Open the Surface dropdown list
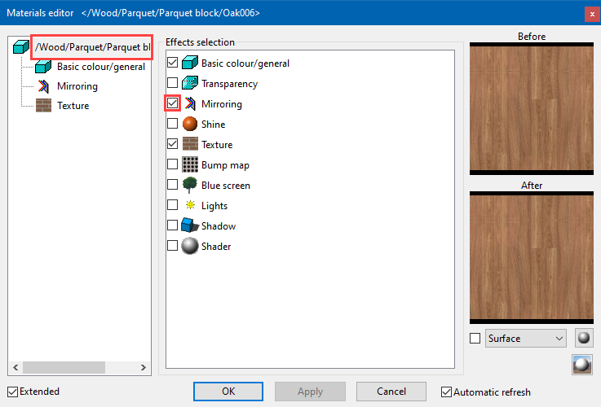Screen dimensions: 601x407 click(525, 338)
